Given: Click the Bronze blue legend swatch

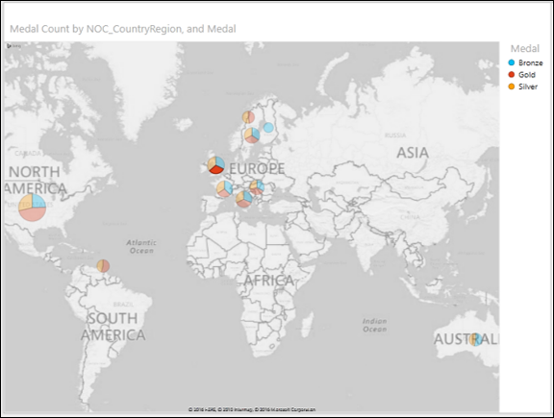Looking at the screenshot, I should 512,62.
